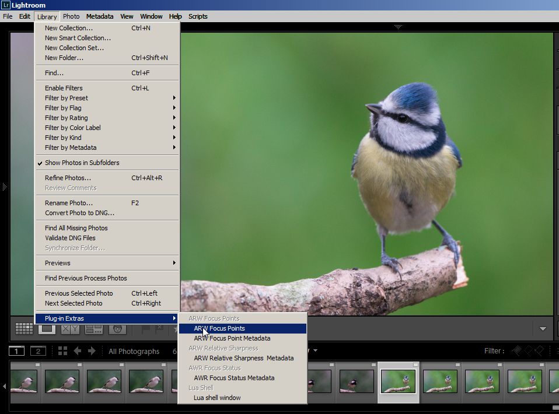Click the back navigation arrow in the filmstrip
559x414 pixels.
click(x=78, y=351)
